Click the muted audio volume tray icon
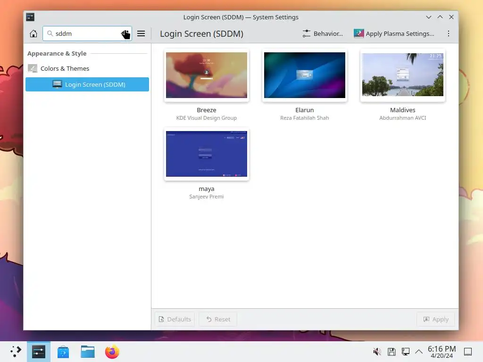This screenshot has width=483, height=362. [x=377, y=352]
